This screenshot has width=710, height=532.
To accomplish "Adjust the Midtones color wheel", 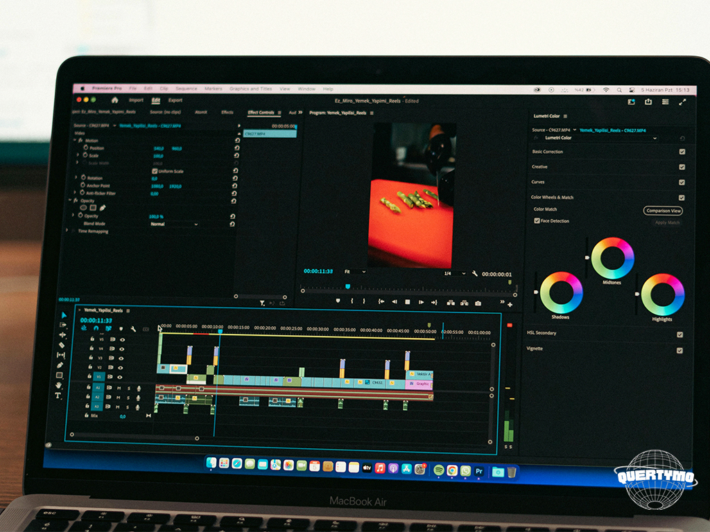I will [613, 258].
